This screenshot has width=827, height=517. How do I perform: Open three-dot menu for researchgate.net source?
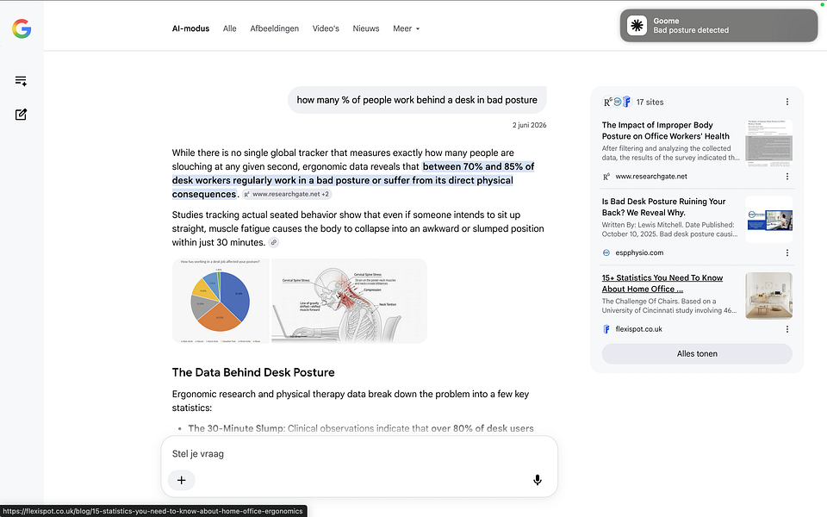(x=787, y=176)
